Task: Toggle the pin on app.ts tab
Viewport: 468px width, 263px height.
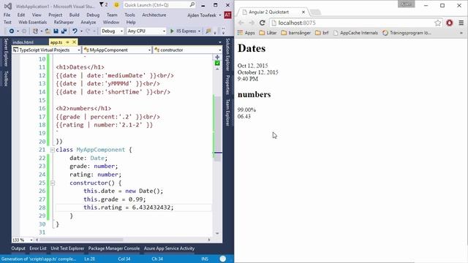Action: click(x=68, y=42)
